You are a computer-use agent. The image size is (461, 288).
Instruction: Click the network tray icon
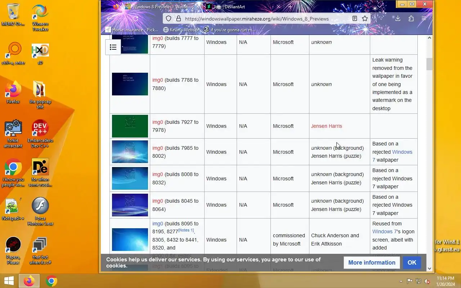tap(419, 281)
